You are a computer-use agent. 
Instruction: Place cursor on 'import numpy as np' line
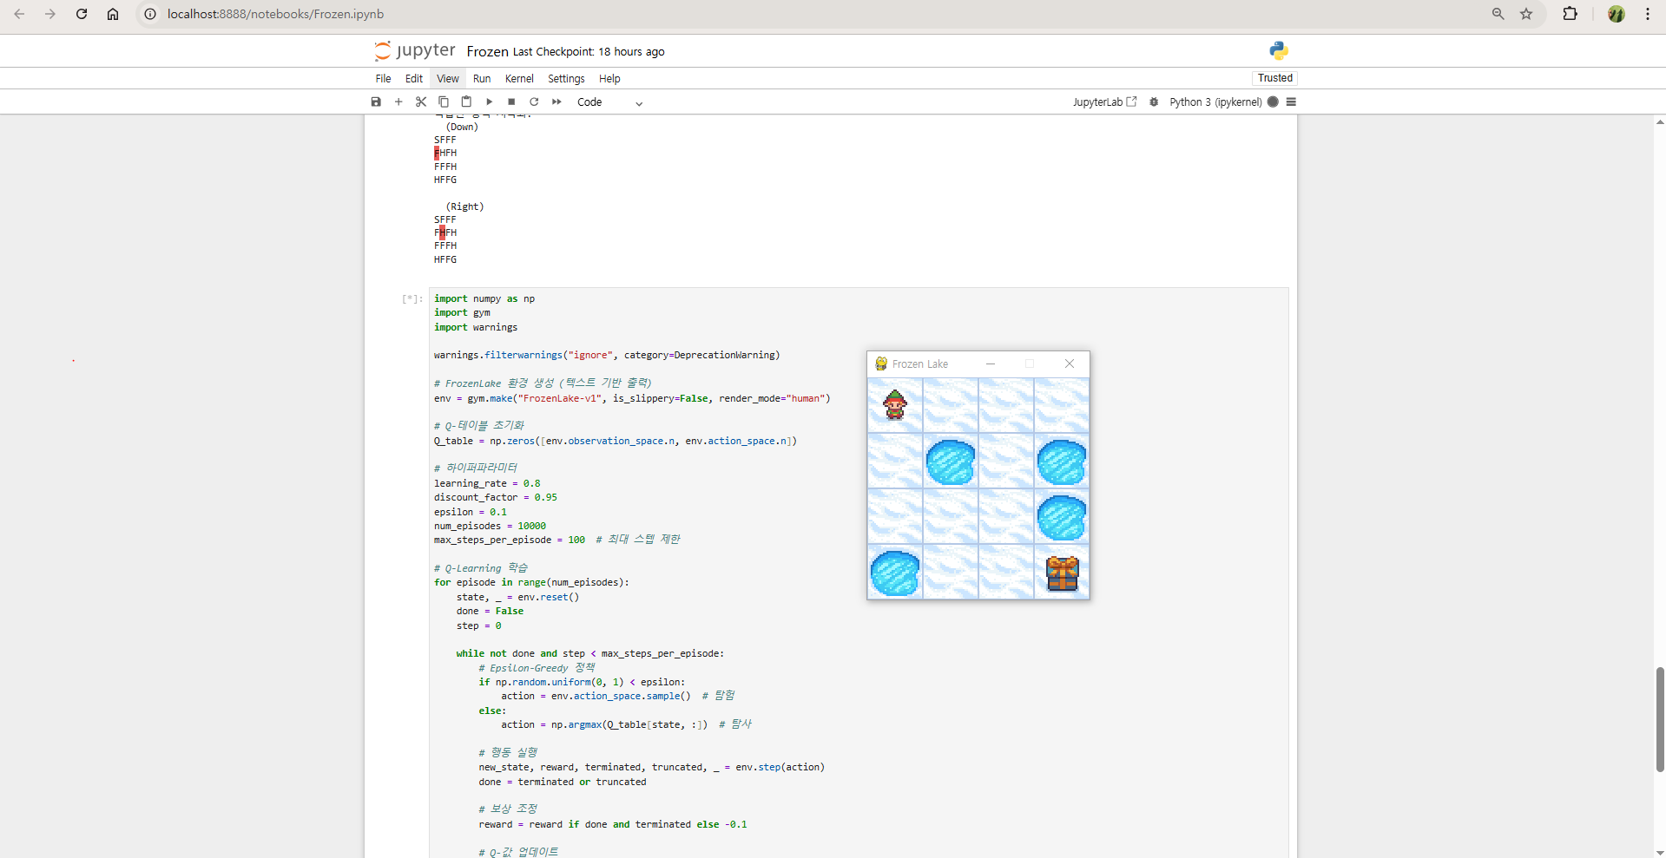[x=484, y=298]
